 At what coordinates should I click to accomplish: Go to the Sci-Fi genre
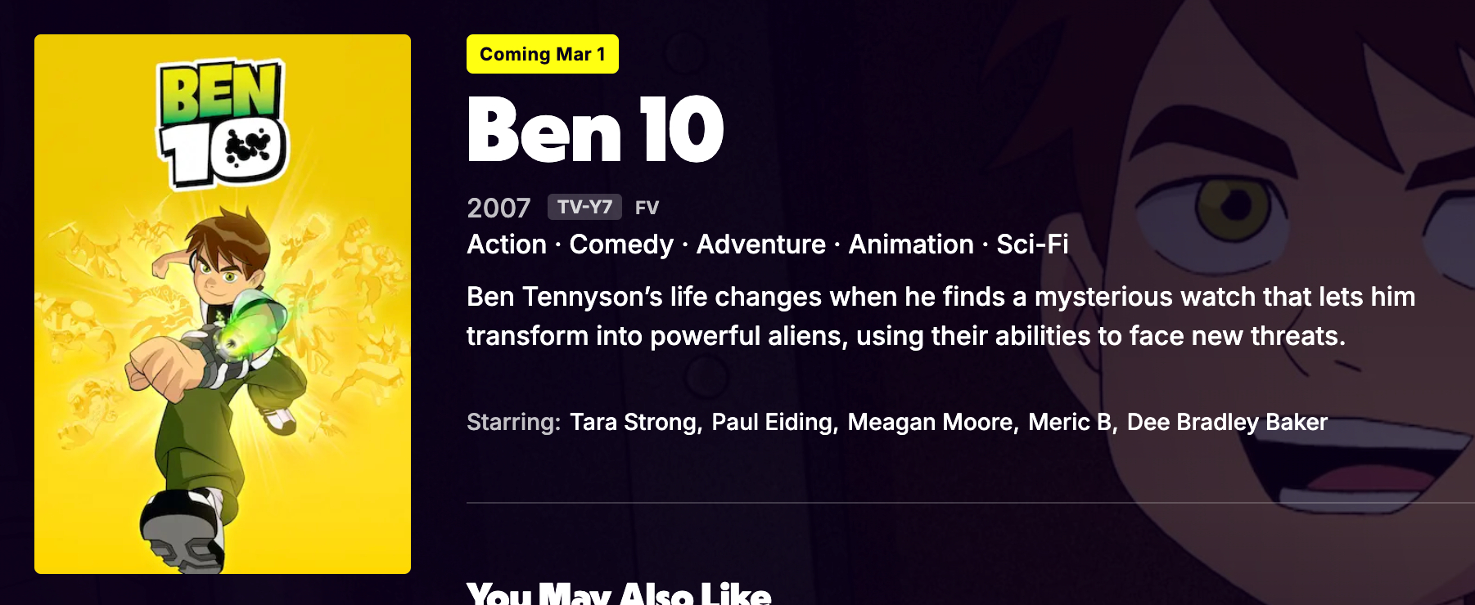pyautogui.click(x=1032, y=244)
